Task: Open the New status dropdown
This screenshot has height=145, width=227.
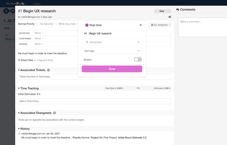Action: click(163, 11)
